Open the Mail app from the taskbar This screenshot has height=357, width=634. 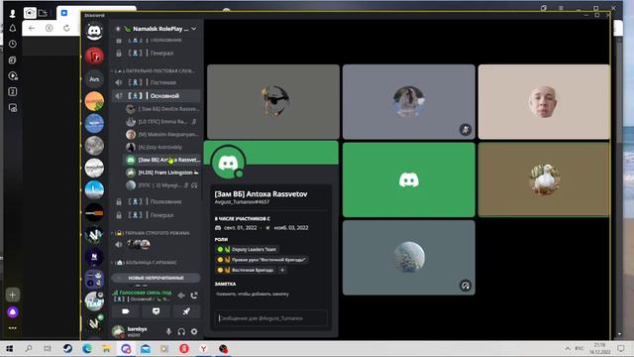146,348
